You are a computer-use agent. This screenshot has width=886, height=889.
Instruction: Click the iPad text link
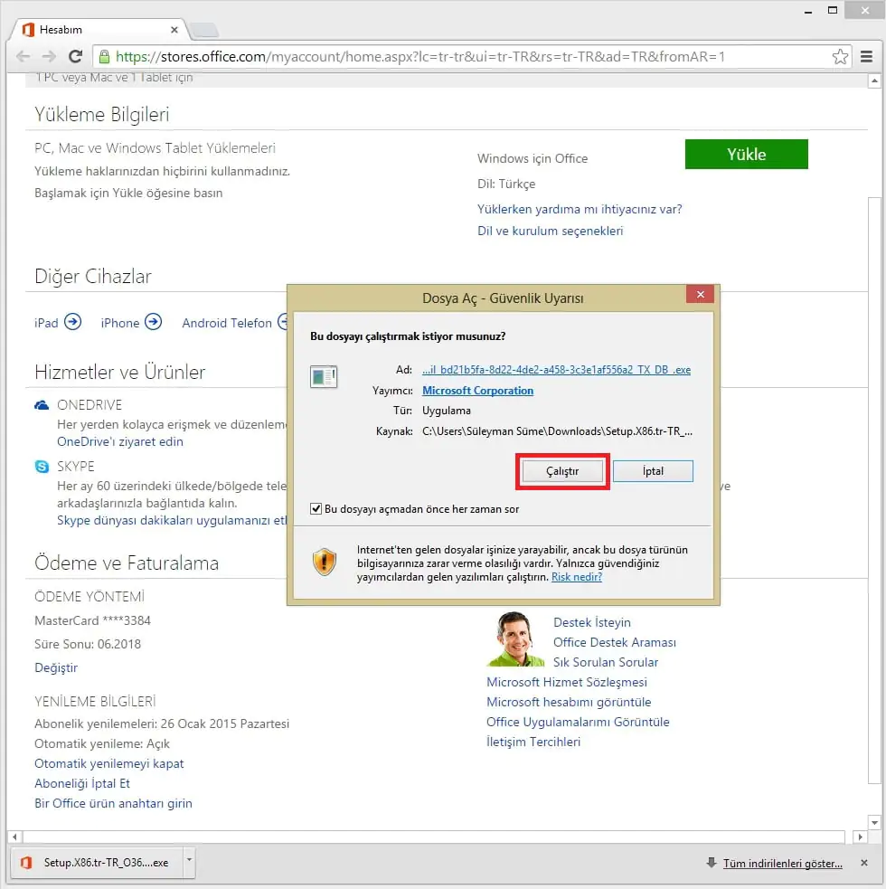coord(46,323)
